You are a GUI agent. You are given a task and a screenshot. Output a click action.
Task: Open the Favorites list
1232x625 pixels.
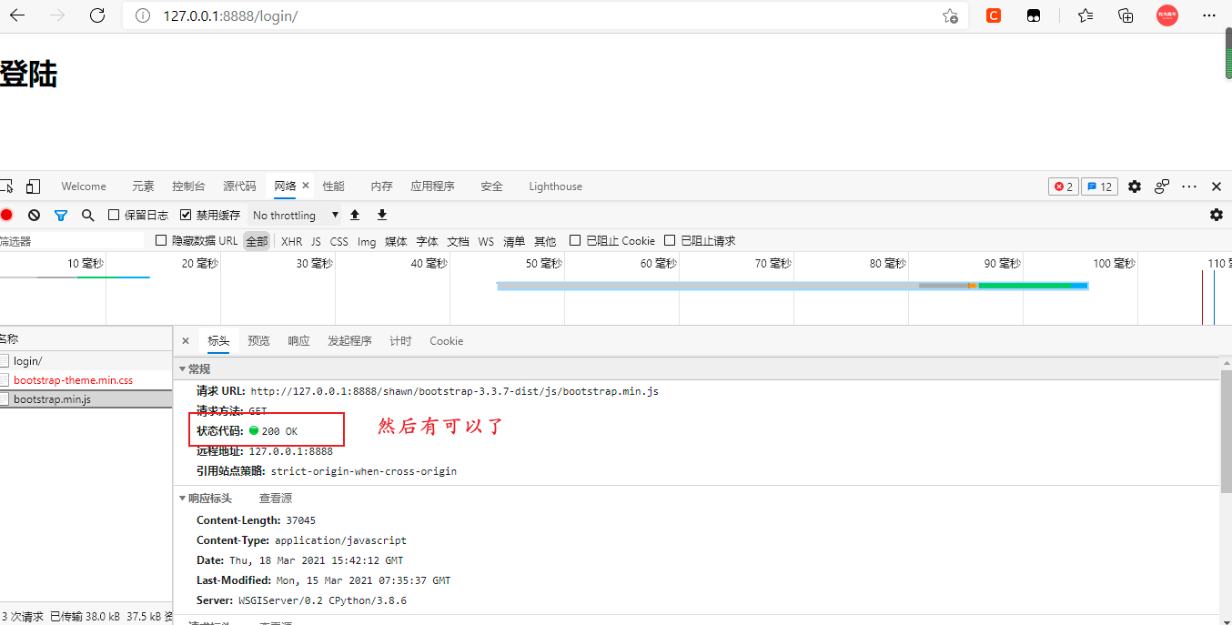(1086, 15)
